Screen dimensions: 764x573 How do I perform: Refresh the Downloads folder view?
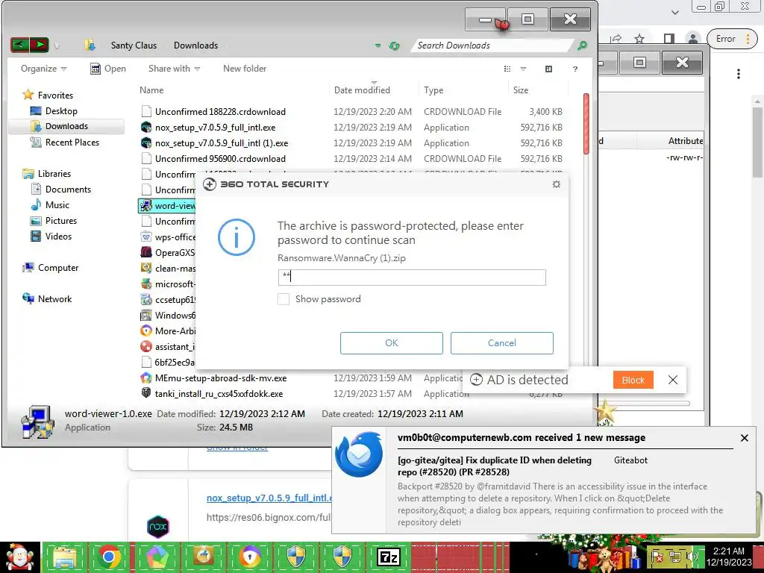coord(394,46)
